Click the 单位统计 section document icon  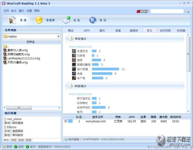[x=71, y=39]
